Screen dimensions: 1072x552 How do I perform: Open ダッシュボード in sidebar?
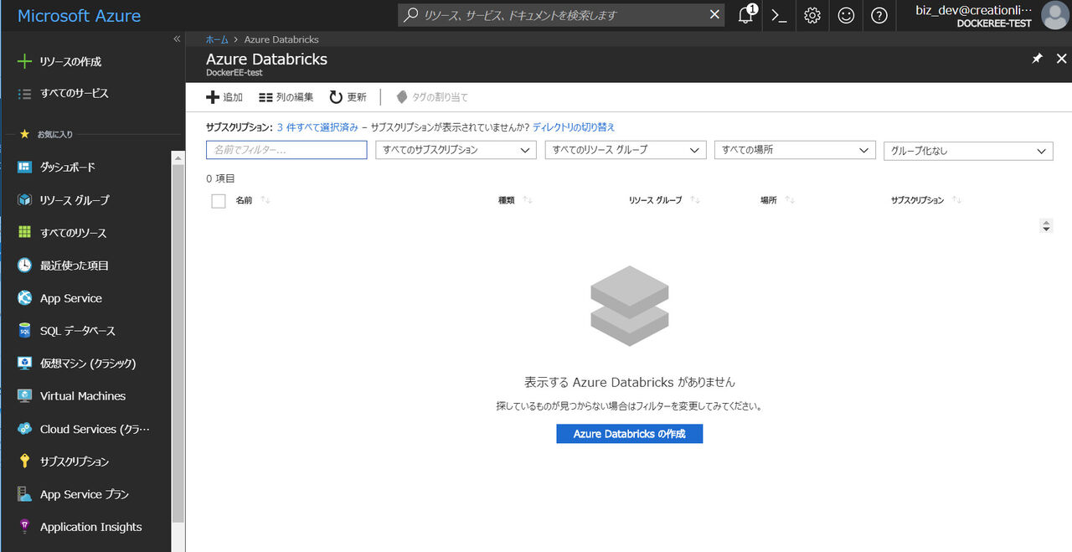pos(68,168)
